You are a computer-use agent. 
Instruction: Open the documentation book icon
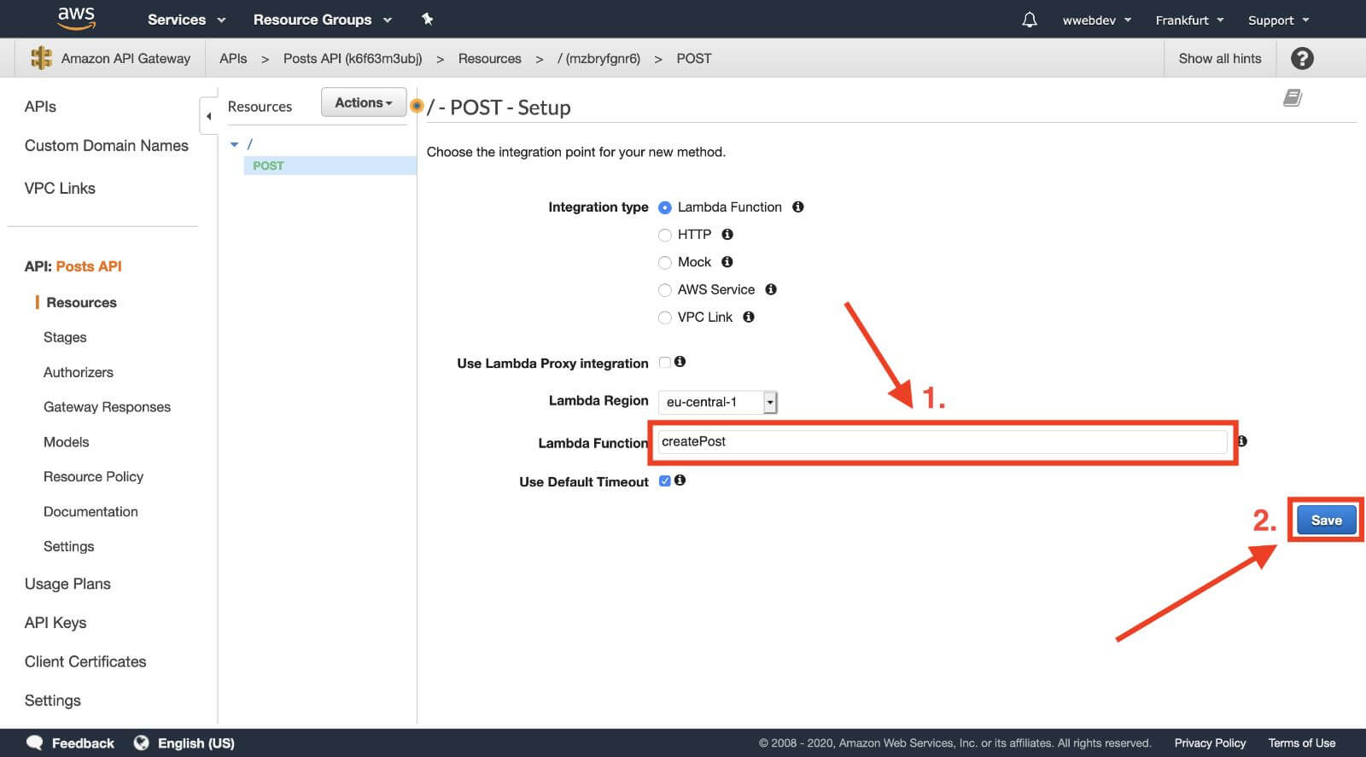[x=1293, y=98]
